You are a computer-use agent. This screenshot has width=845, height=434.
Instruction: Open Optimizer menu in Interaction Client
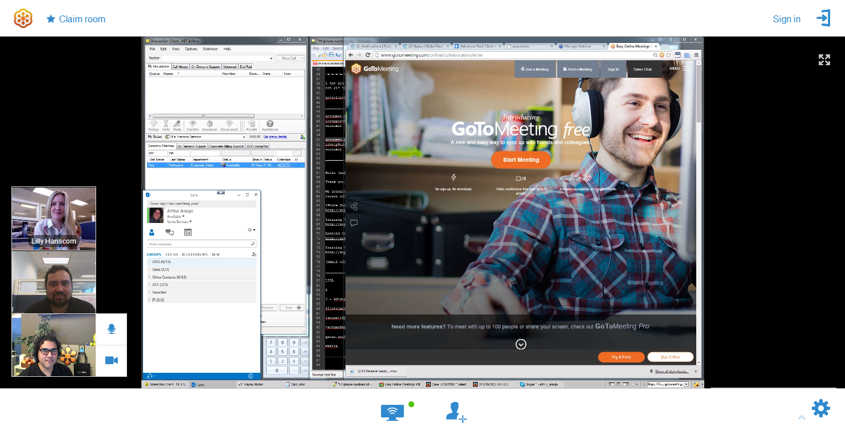(210, 49)
